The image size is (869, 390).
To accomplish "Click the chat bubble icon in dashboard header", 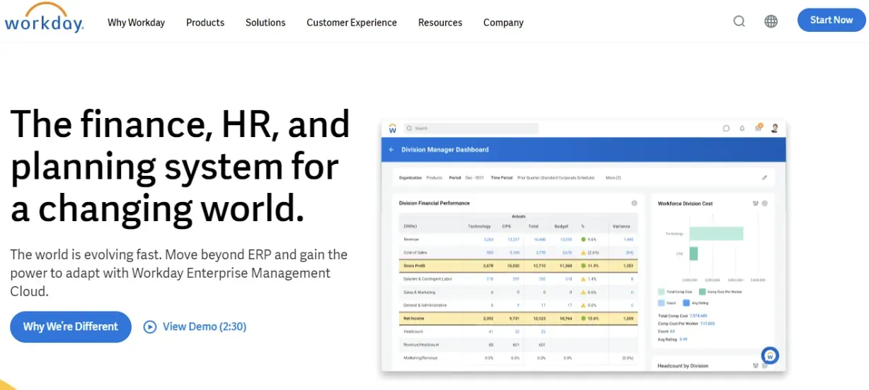I will [x=726, y=129].
